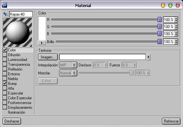Screen dimensions: 183x127
Task: Enable the Difusión channel checkbox
Action: point(5,55)
